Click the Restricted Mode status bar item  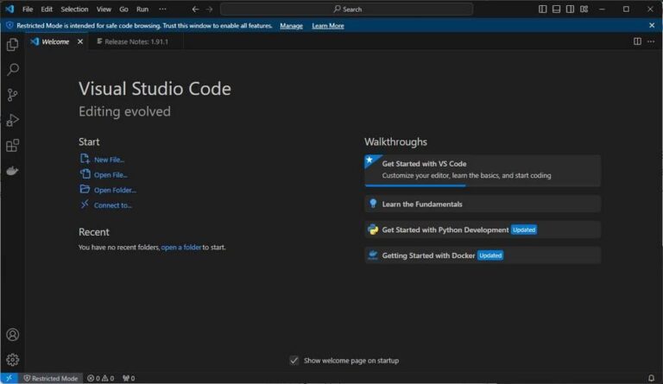tap(51, 378)
